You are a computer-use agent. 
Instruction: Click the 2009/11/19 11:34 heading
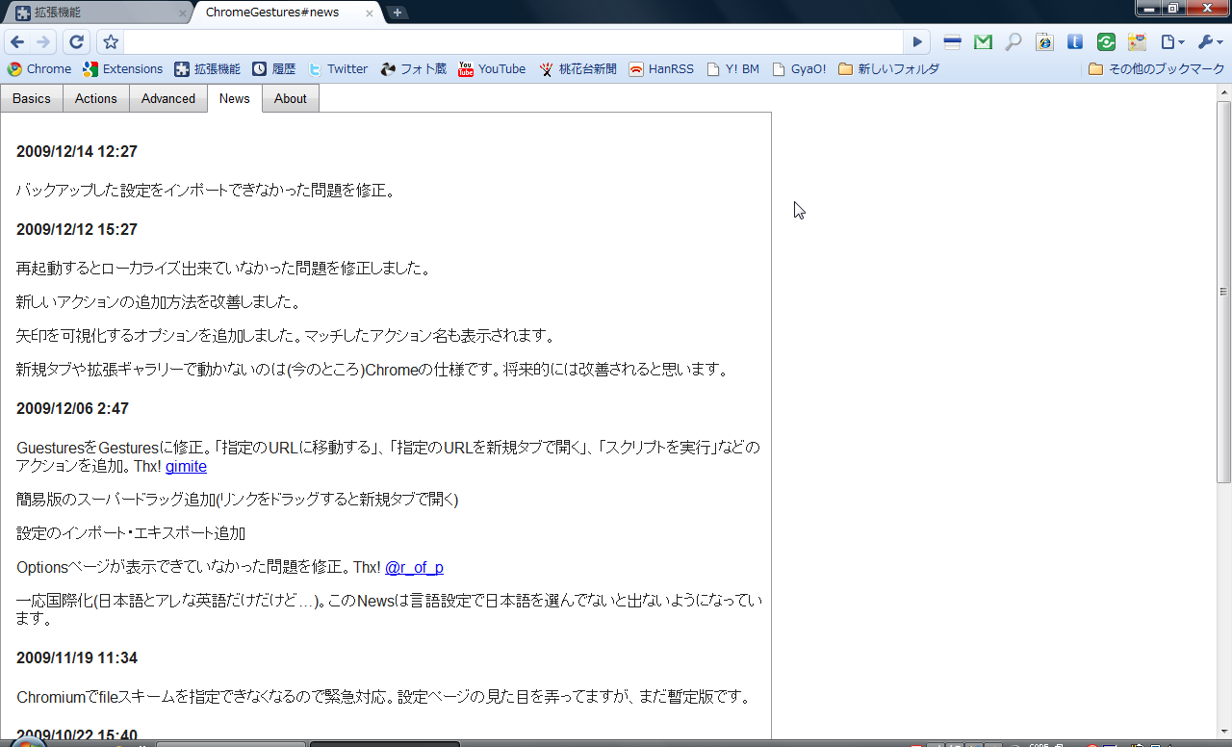[77, 658]
